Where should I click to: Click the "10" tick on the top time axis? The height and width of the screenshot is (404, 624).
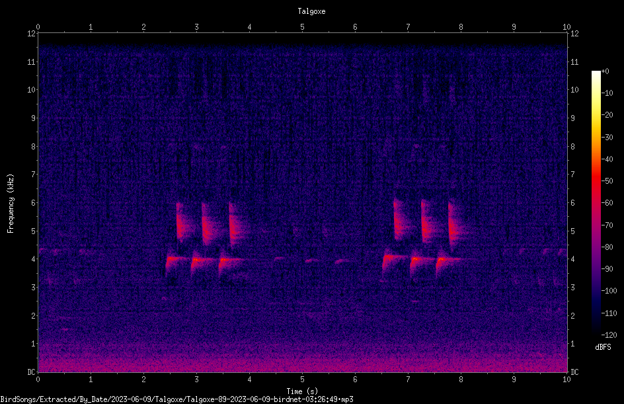click(x=566, y=27)
